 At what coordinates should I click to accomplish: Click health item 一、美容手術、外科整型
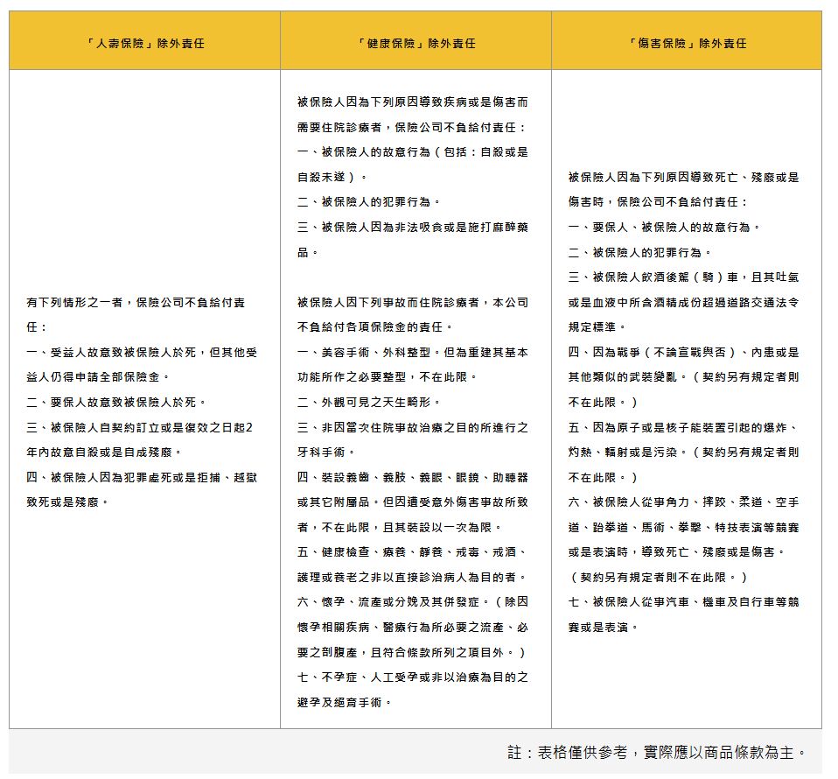coord(413,353)
